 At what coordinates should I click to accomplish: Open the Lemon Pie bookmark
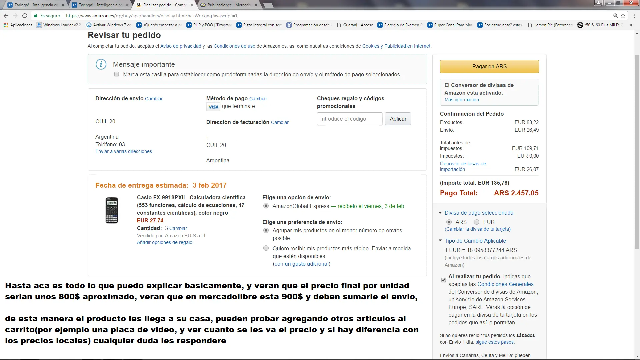[x=550, y=25]
